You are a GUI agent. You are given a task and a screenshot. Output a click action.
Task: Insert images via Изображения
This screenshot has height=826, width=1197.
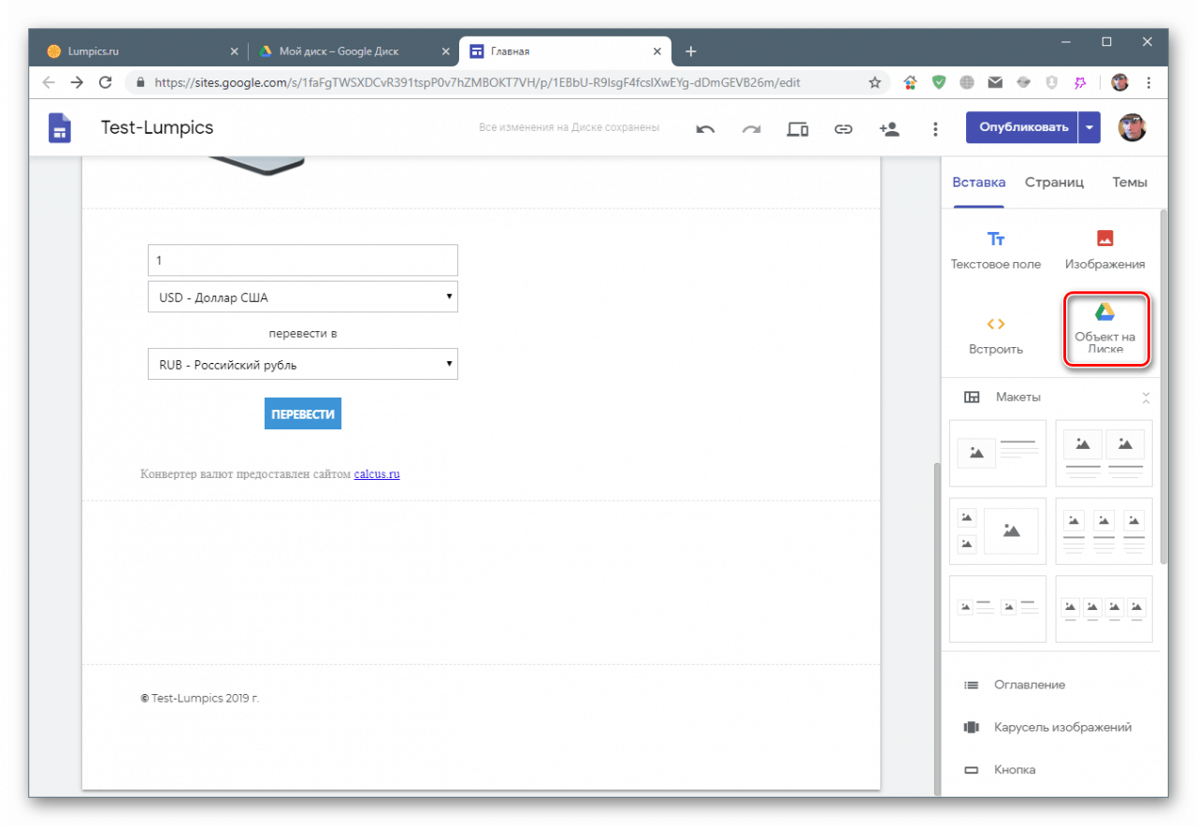click(x=1104, y=250)
